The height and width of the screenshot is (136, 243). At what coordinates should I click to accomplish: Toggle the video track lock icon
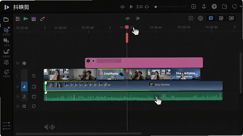(34, 76)
